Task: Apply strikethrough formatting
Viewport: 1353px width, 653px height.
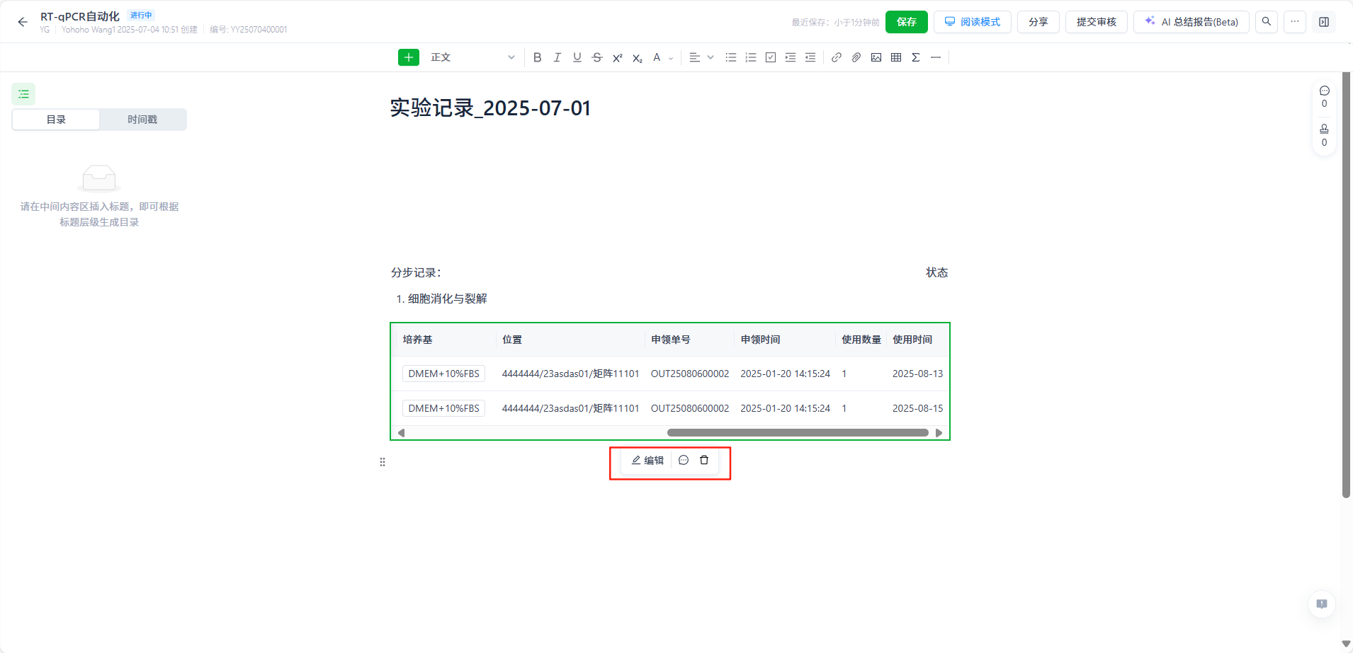Action: tap(597, 57)
